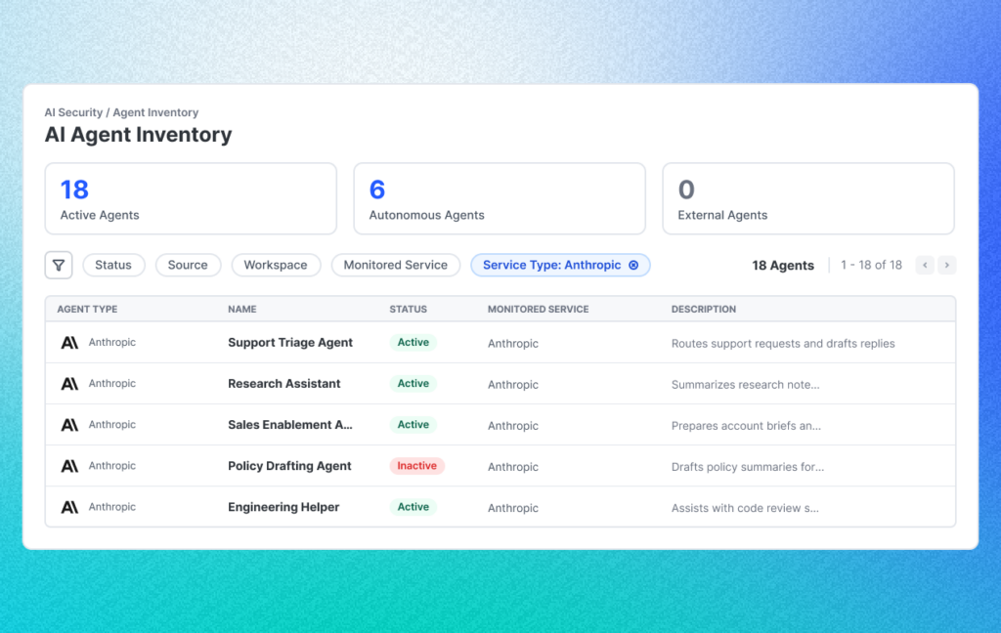Viewport: 1001px width, 633px height.
Task: Click Agent Inventory breadcrumb
Action: (x=155, y=112)
